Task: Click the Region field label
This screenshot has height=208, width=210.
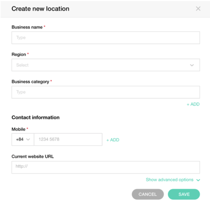Action: tap(19, 54)
